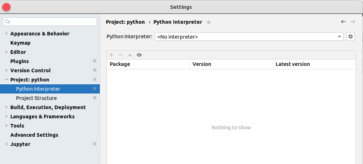Screen dimensions: 363x164
Task: Click the Latest version column header
Action: (314, 64)
